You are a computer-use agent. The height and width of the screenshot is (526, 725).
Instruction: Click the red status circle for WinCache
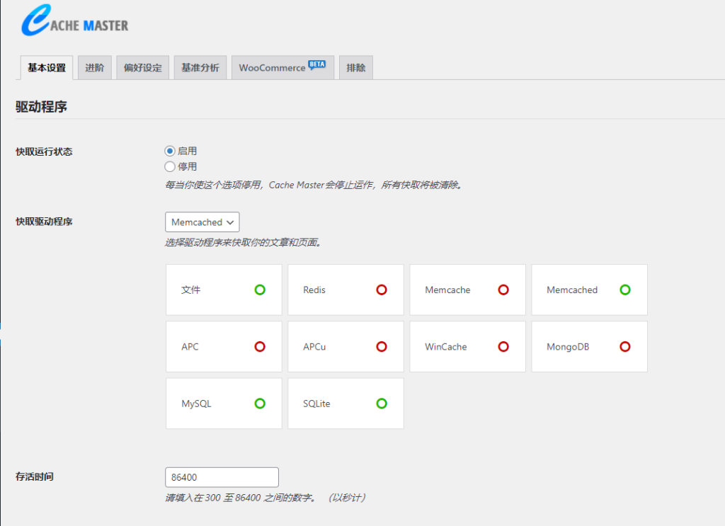coord(503,347)
